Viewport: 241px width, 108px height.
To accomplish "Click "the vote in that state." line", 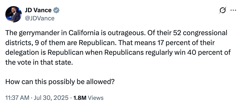I will [x=39, y=62].
